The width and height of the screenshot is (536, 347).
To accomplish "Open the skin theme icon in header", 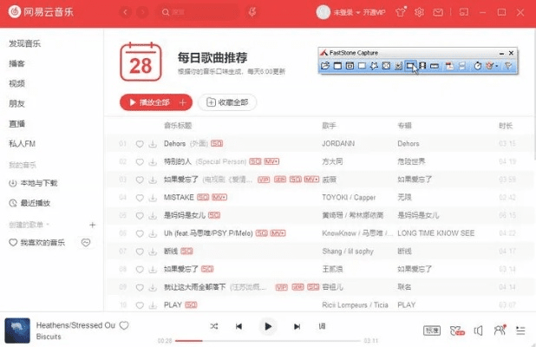I will tap(400, 12).
